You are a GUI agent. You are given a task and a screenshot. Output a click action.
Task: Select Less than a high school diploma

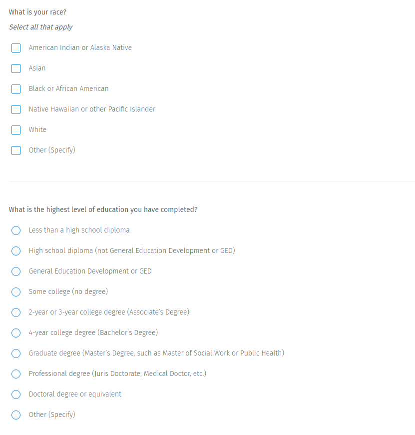[x=16, y=230]
